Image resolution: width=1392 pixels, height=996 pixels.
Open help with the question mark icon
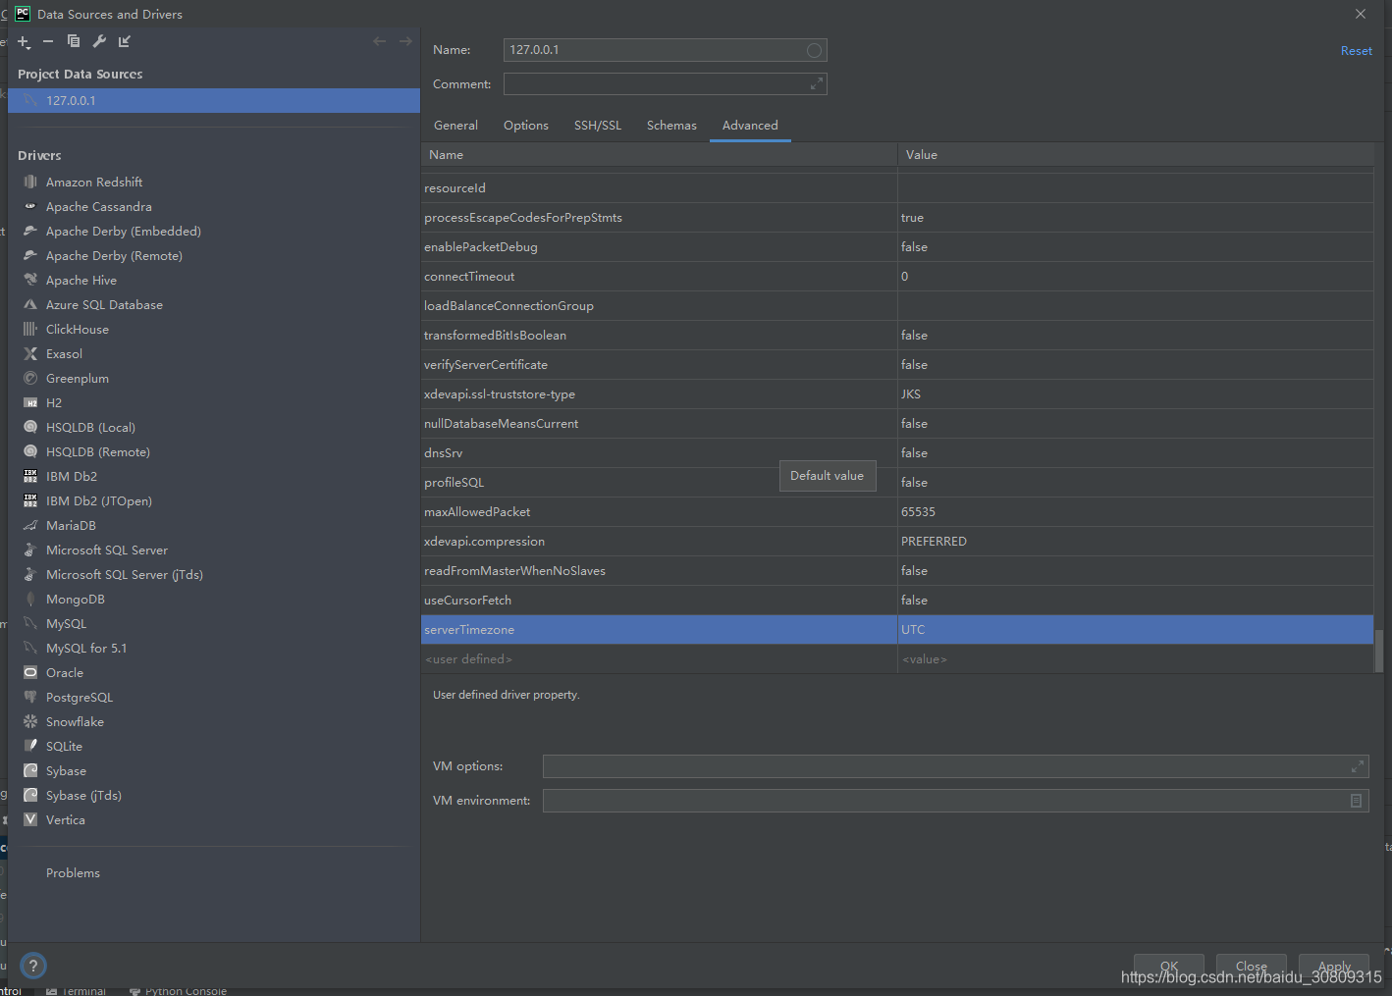[x=33, y=966]
